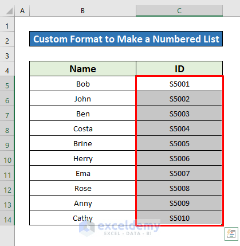Select the cell containing Ema

[82, 173]
